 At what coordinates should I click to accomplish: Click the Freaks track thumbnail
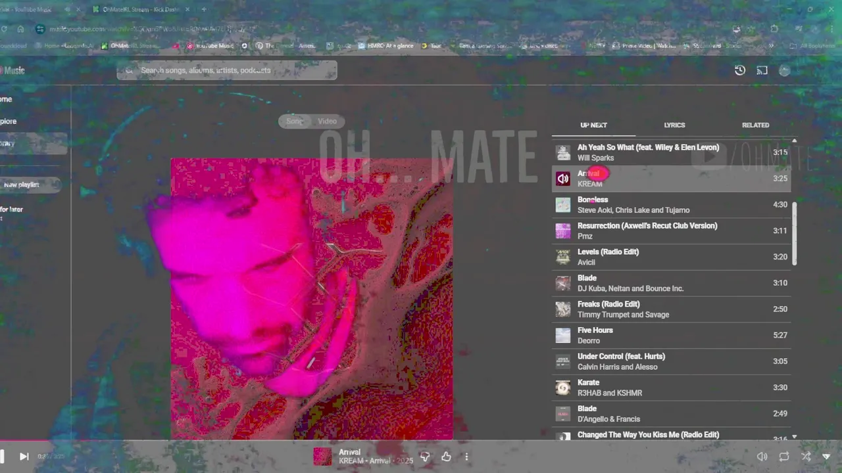pyautogui.click(x=563, y=309)
